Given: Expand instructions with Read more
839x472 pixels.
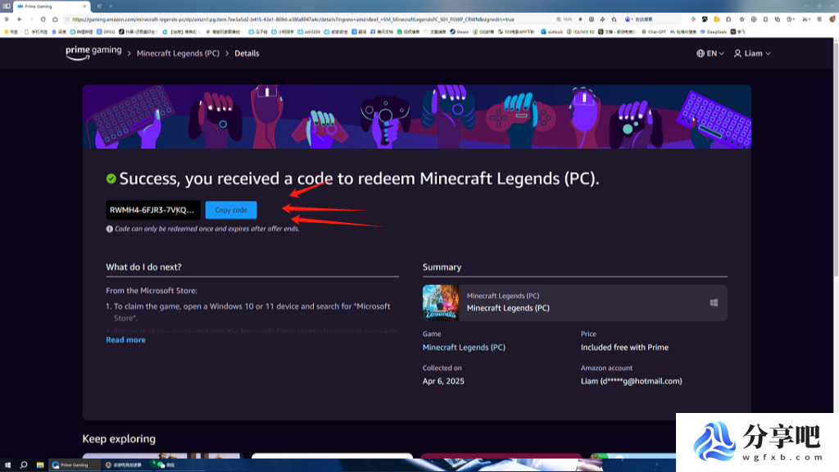Looking at the screenshot, I should pyautogui.click(x=125, y=340).
